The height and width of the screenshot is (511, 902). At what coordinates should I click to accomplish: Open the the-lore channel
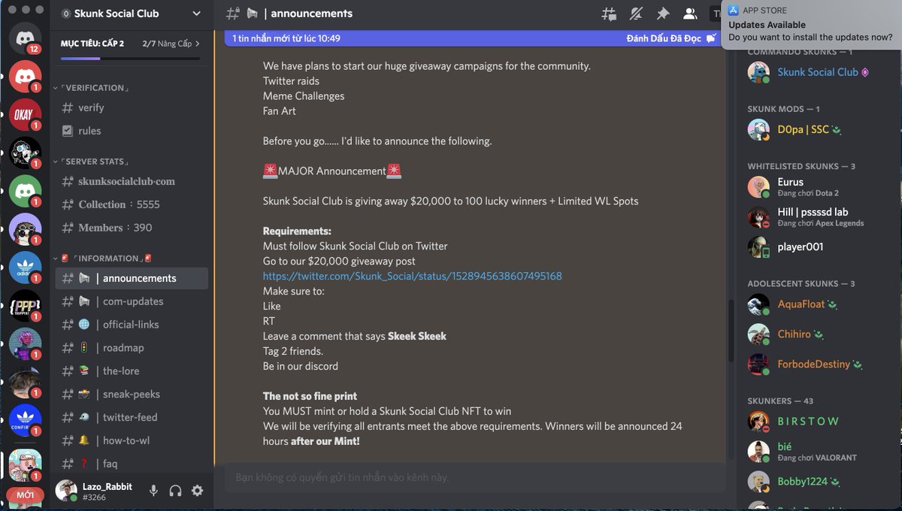(x=132, y=371)
